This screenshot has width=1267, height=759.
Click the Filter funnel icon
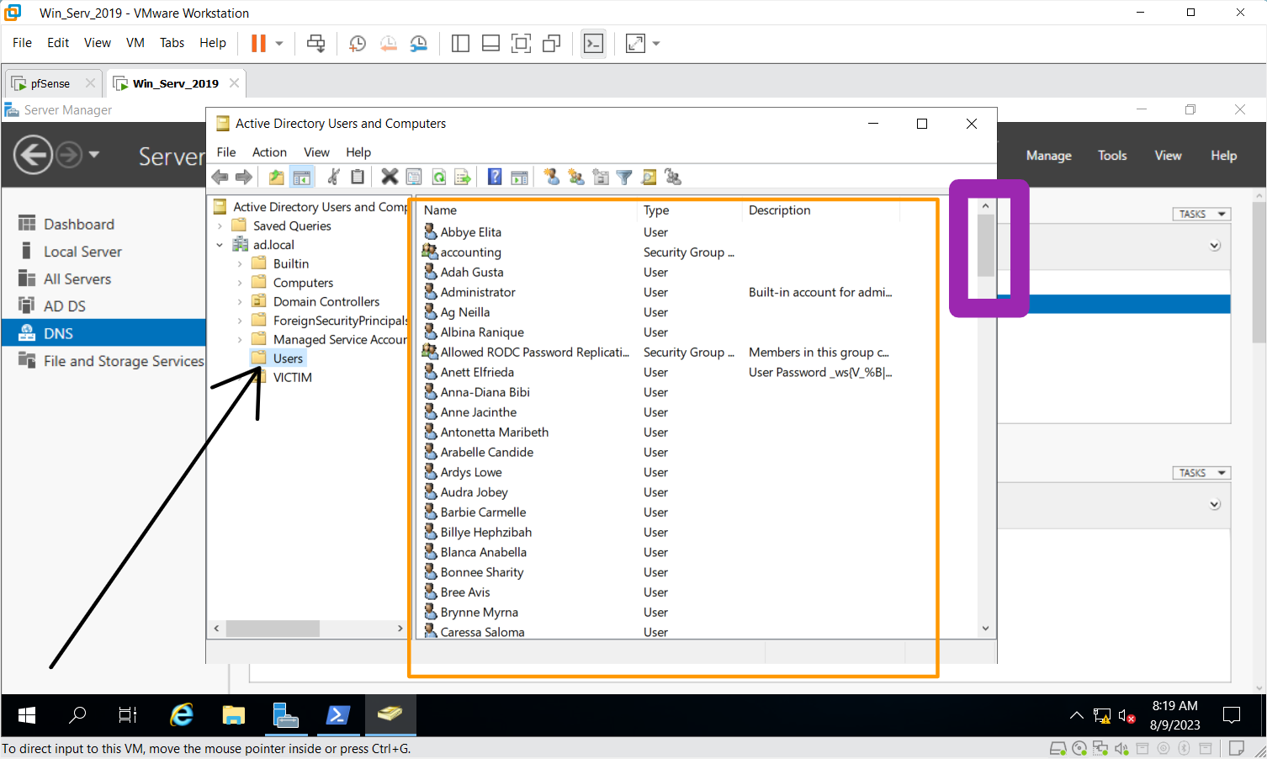[624, 177]
